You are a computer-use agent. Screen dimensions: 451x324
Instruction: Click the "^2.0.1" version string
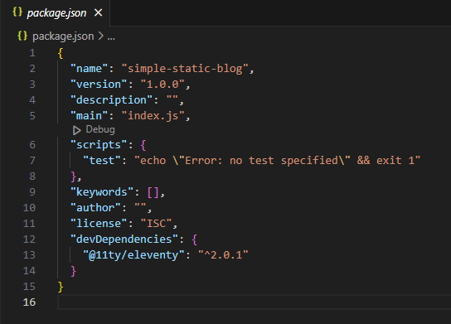[x=223, y=255]
